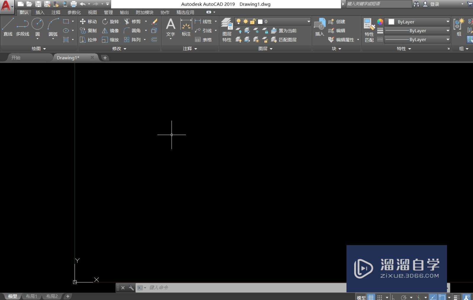
Task: Toggle 2D object snap in status bar
Action: click(442, 297)
